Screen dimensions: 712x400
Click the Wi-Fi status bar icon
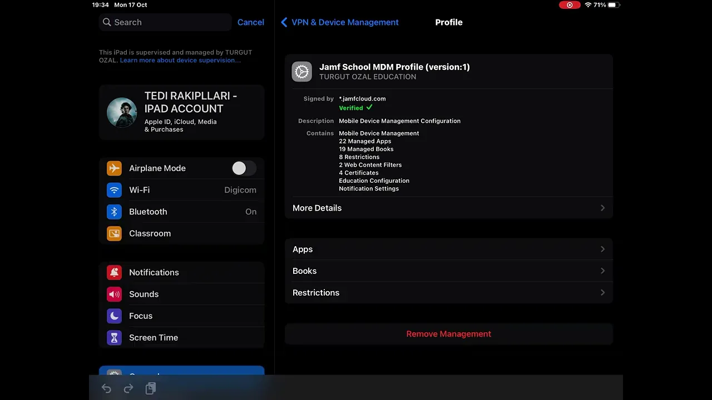(x=588, y=5)
